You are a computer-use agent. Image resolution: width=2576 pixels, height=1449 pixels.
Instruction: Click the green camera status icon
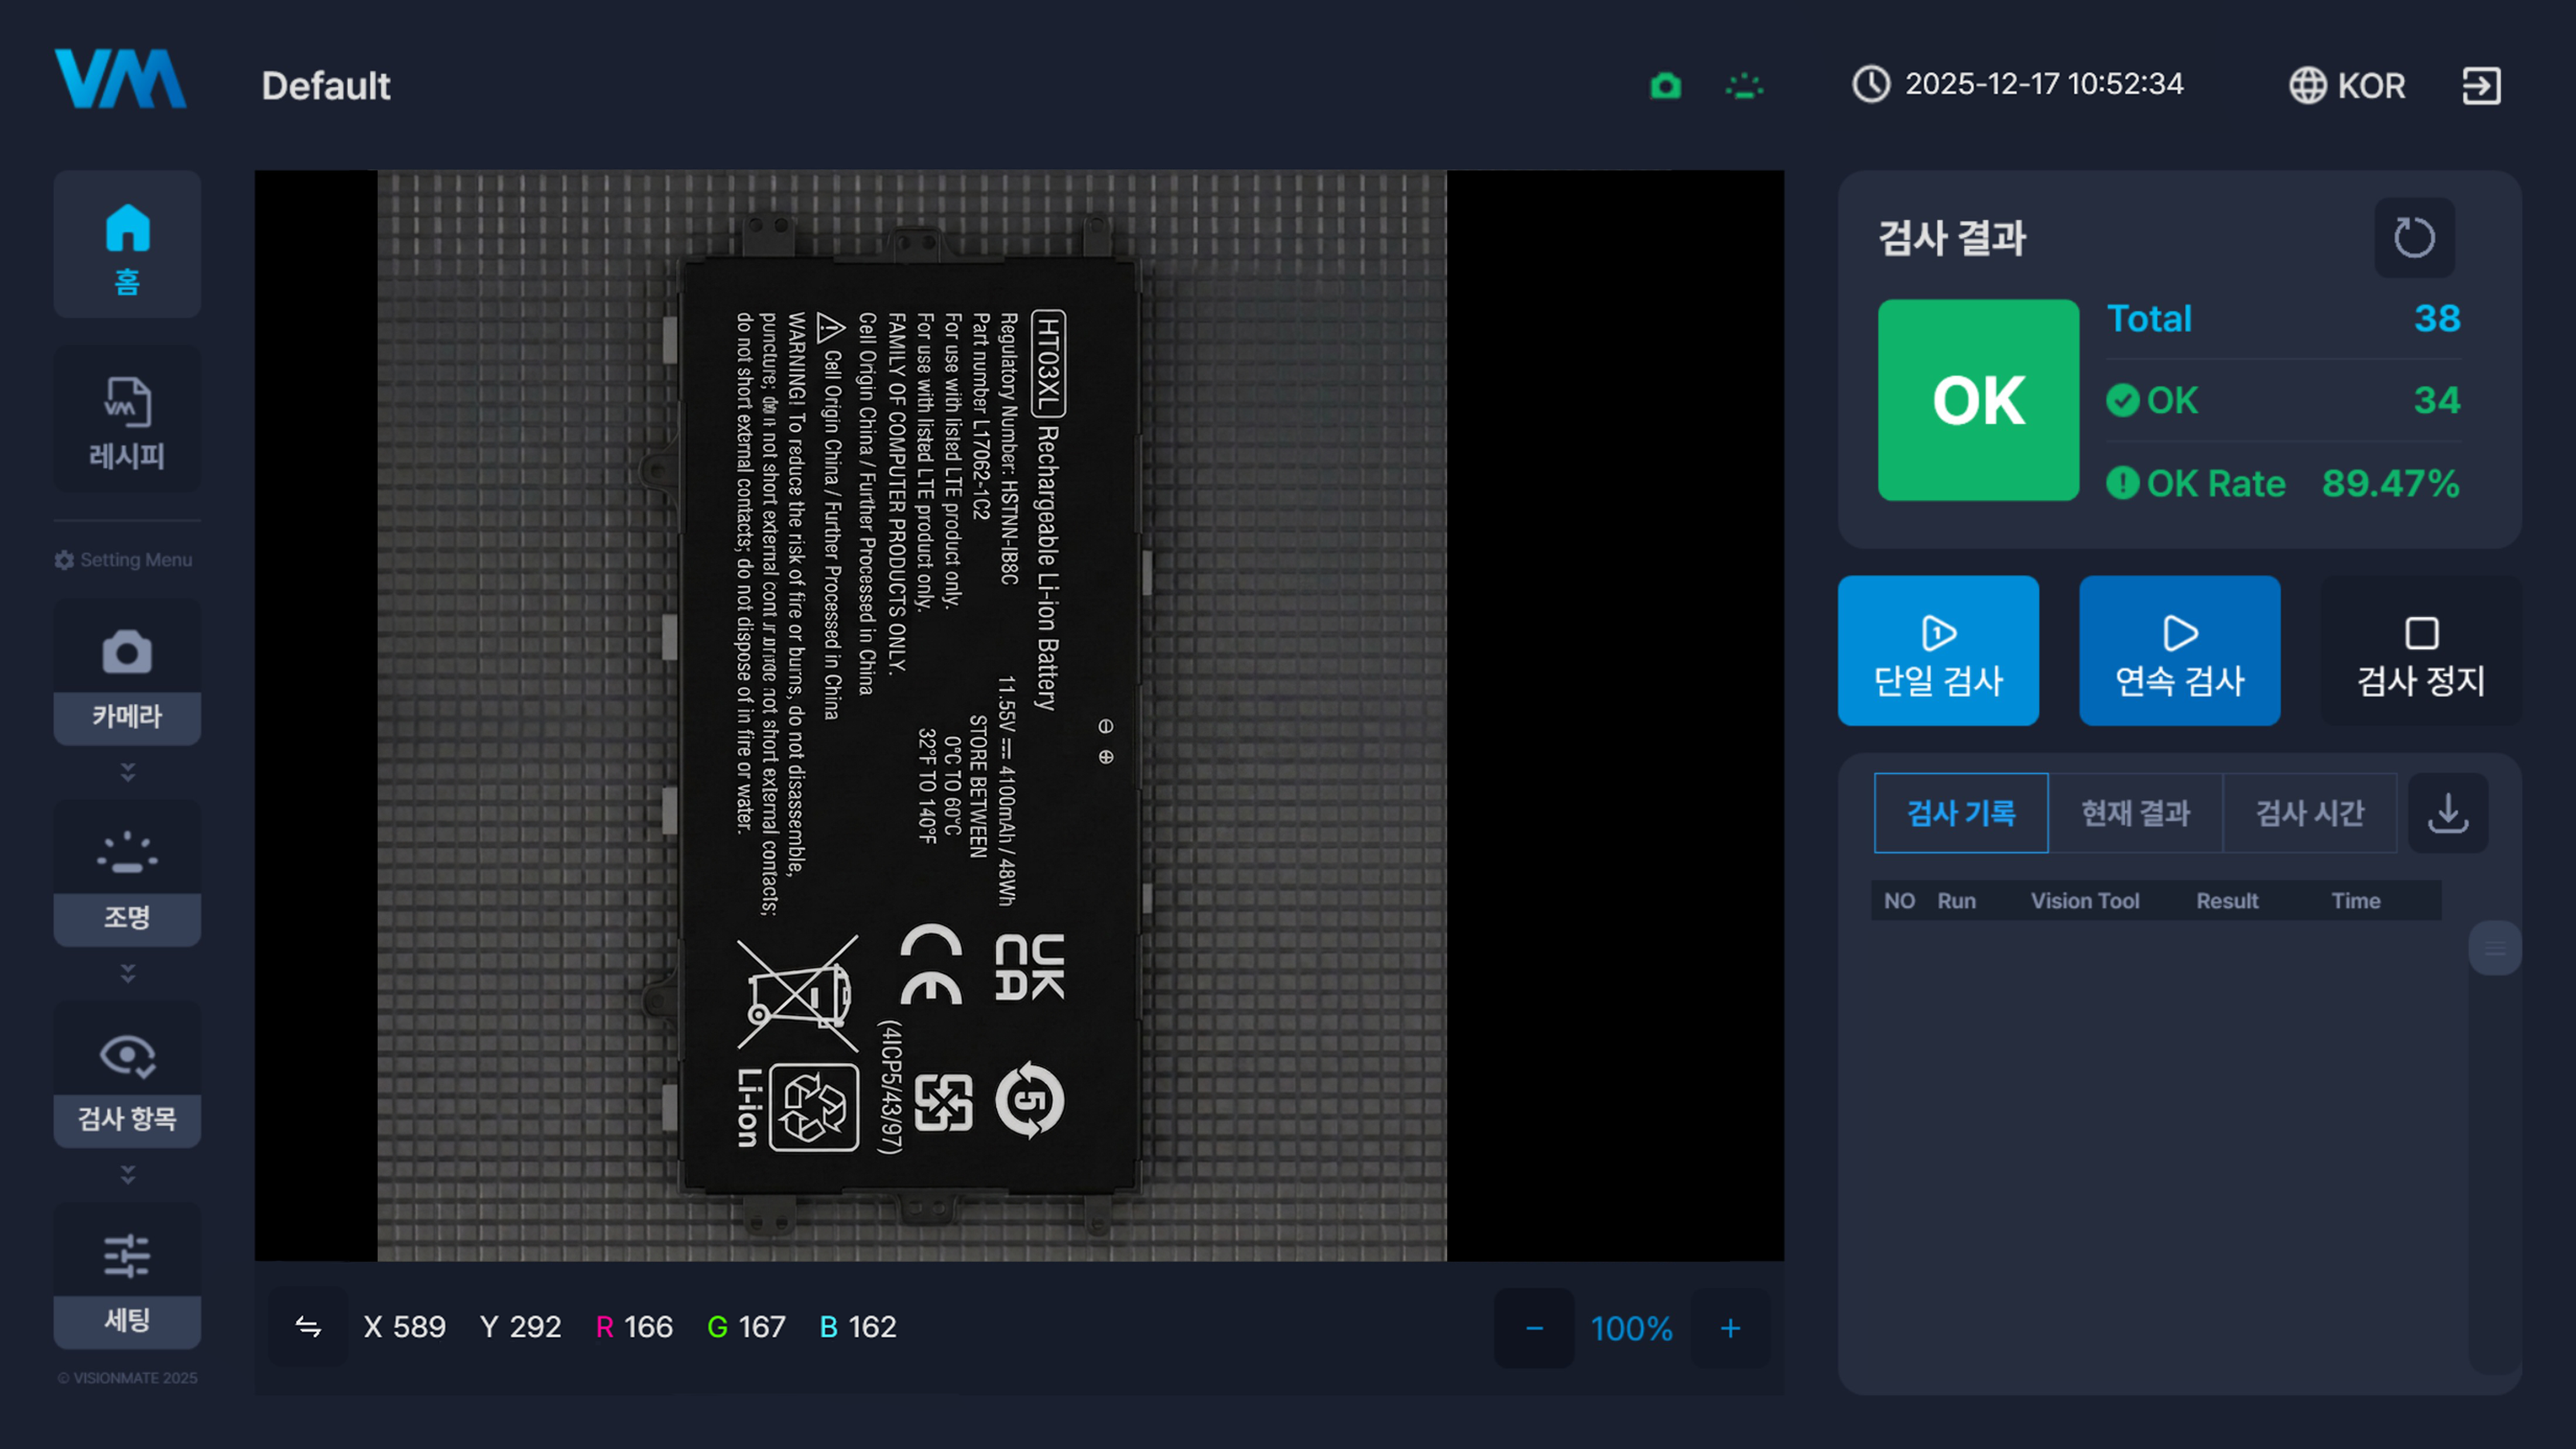1665,85
